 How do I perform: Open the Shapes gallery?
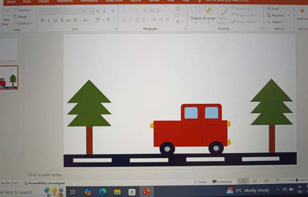point(196,13)
